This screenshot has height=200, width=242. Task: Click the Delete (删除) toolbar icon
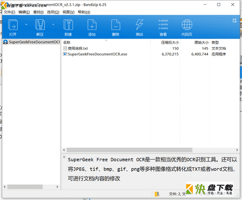pos(116,25)
